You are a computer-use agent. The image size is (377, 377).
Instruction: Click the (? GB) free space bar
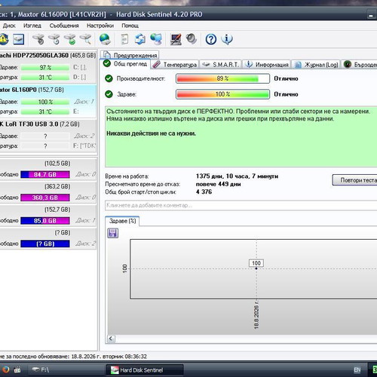point(45,244)
